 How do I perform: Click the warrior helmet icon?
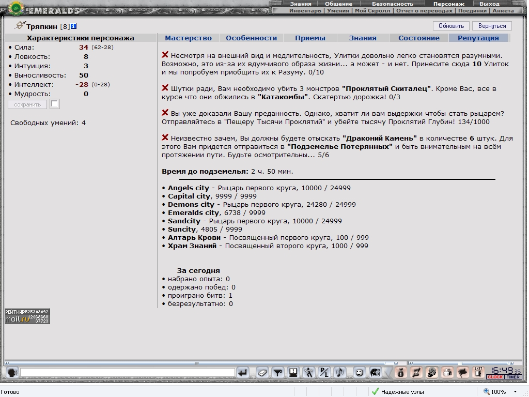432,373
